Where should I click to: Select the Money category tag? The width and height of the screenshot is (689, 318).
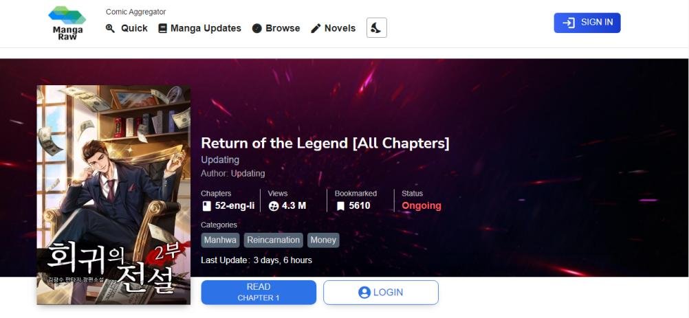[x=323, y=240]
